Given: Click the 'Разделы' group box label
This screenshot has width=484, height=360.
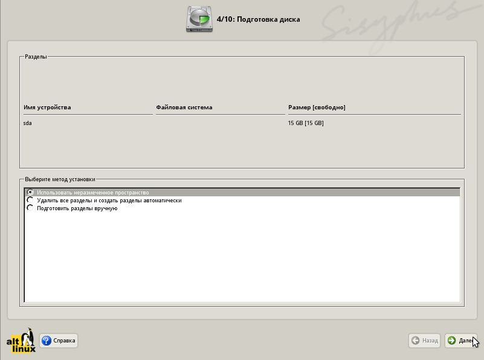Looking at the screenshot, I should (36, 57).
